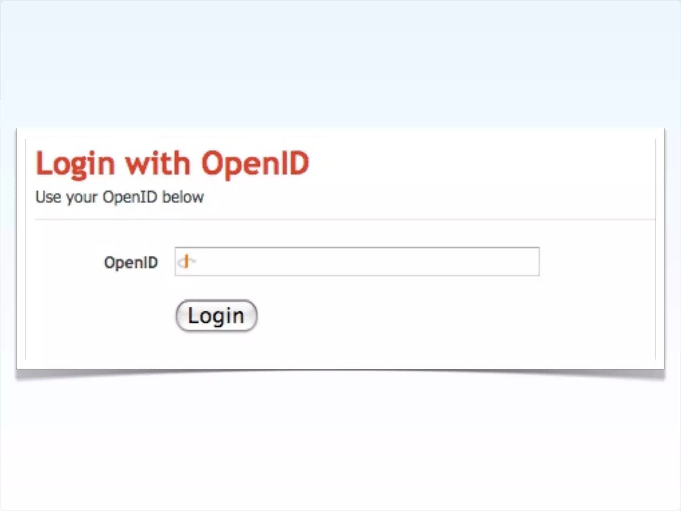Click the horizontal divider under the subtitle
Viewport: 681px width, 511px height.
coord(345,219)
